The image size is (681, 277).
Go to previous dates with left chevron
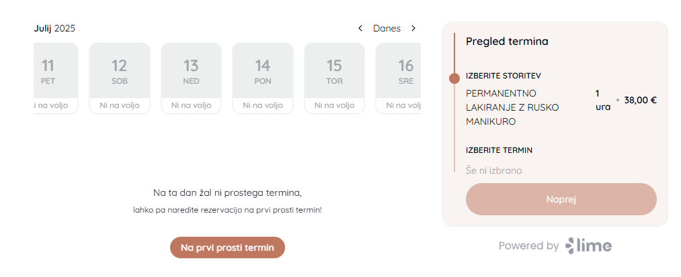[x=360, y=28]
